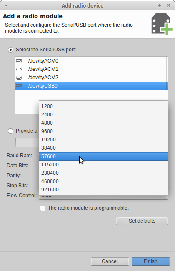
Task: Click the serial port icon beside /dev/ttyACM2
Action: click(19, 78)
